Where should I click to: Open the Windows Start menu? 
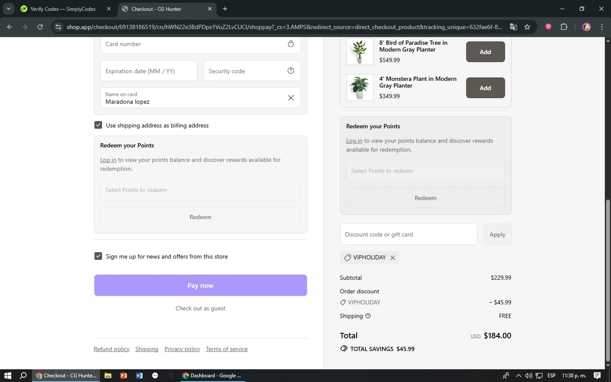tap(8, 375)
